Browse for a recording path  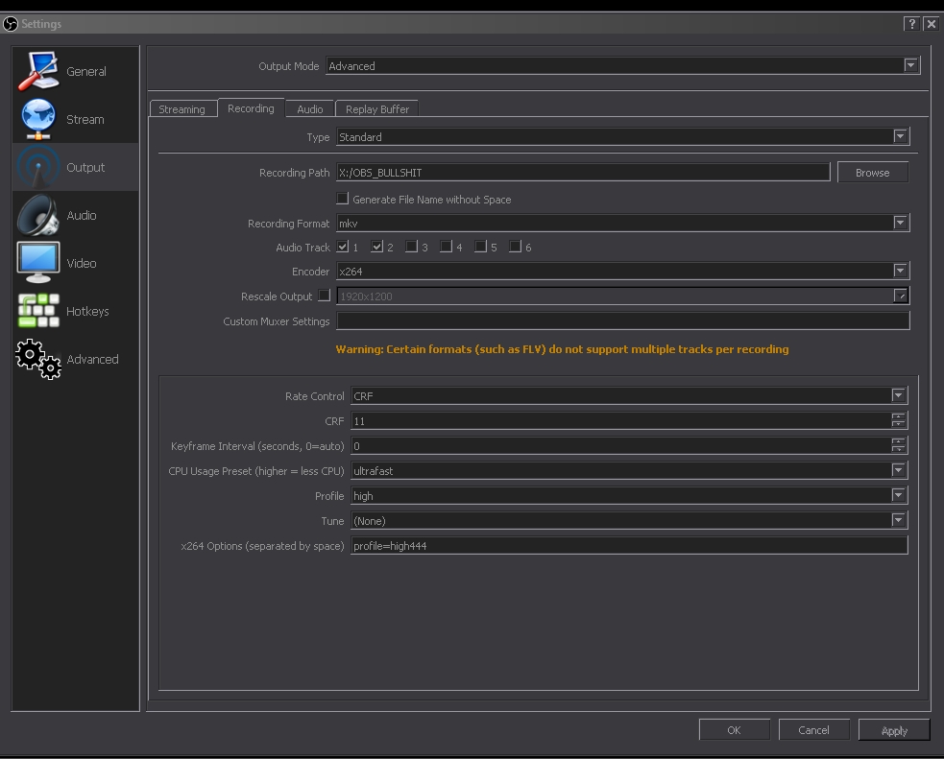click(872, 173)
